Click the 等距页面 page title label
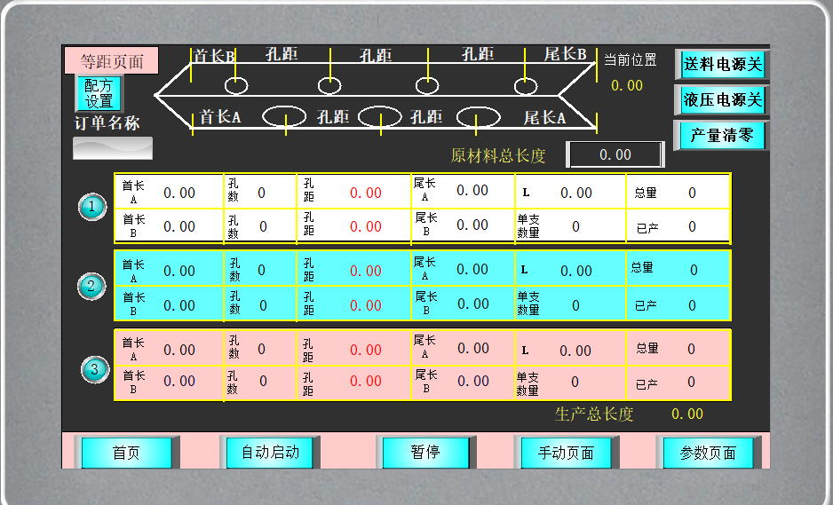This screenshot has width=833, height=505. click(112, 61)
